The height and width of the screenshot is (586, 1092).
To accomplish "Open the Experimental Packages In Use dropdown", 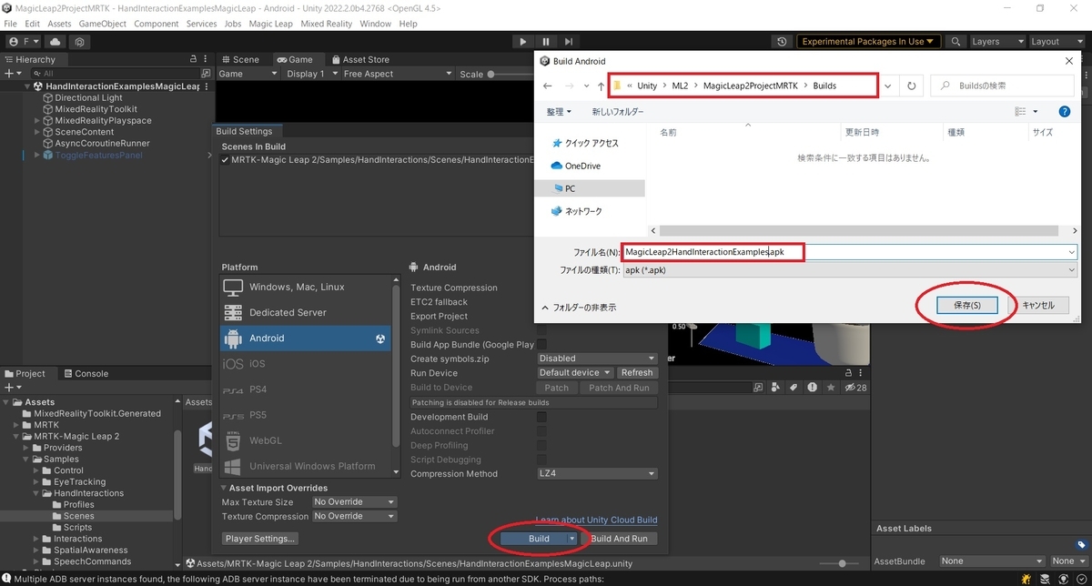I will click(868, 42).
